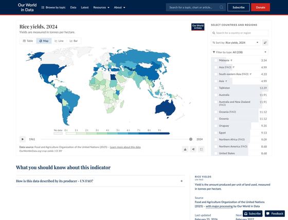
Task: Open Feedback via the speech-bubble button
Action: coord(275,213)
